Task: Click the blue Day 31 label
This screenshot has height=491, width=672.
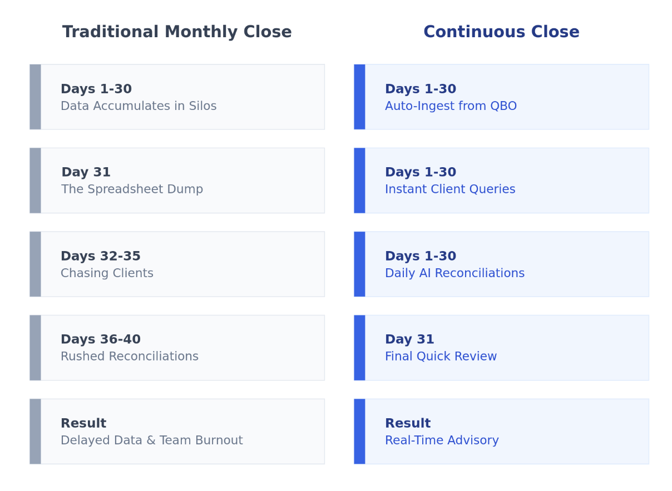Action: point(409,339)
